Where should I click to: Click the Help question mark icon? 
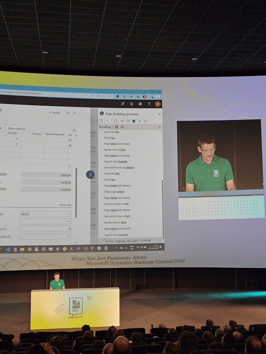point(149,104)
